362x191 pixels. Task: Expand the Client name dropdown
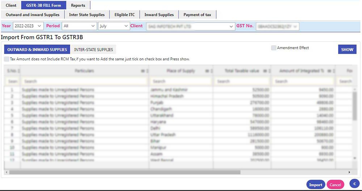tap(190, 26)
